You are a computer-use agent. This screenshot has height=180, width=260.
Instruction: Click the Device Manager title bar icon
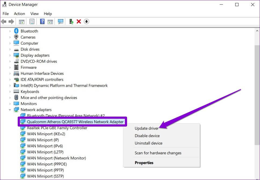pos(4,5)
